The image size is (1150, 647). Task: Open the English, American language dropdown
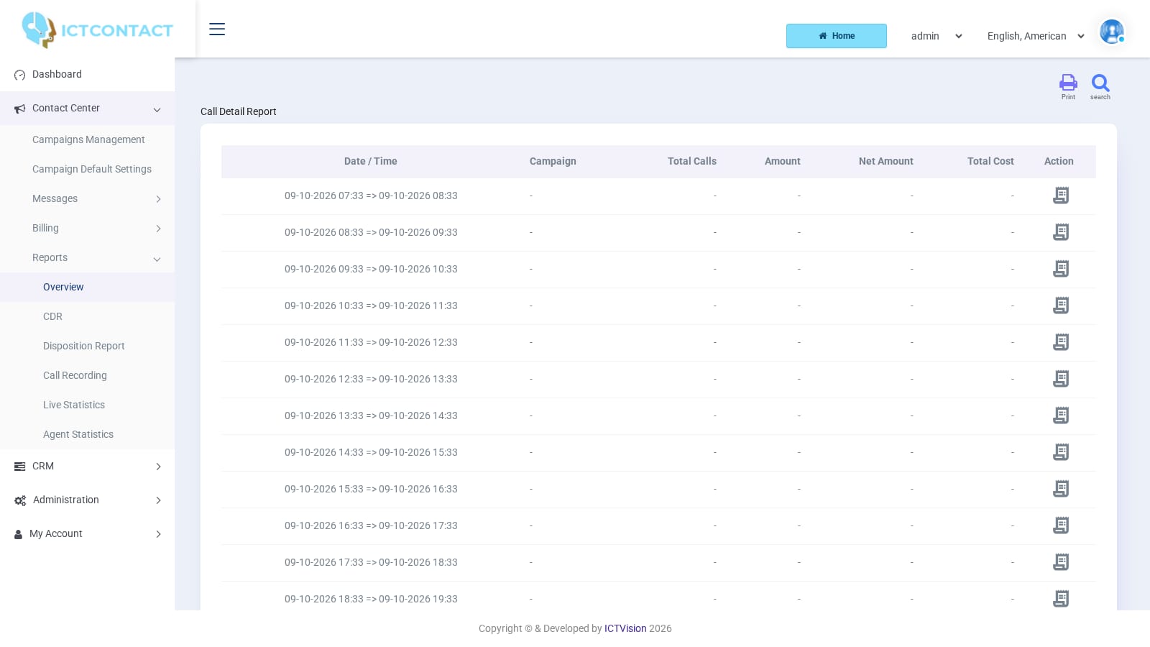click(x=1035, y=36)
